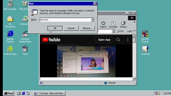The image size is (171, 96).
Task: Open Windows Media Player shortcut
Action: point(25,37)
